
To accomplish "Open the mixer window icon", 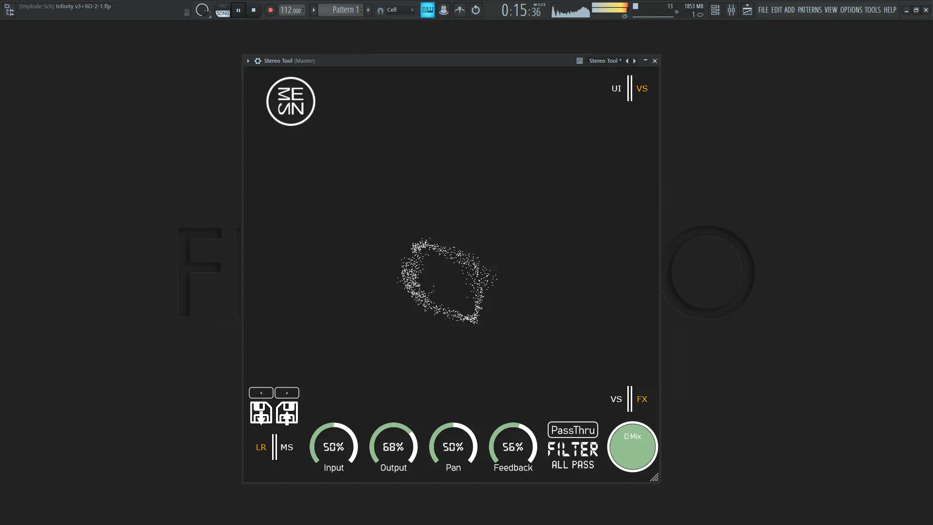I will [x=731, y=10].
